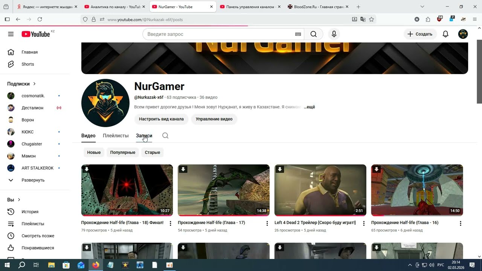The height and width of the screenshot is (271, 482).
Task: Open the Windows action center notifications
Action: click(x=472, y=265)
